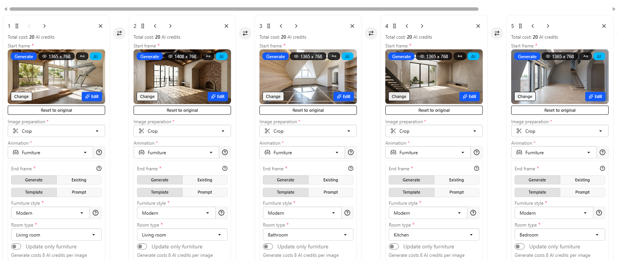Open Animation Furniture dropdown on card 5
Screen dimensions: 619x261
click(554, 152)
